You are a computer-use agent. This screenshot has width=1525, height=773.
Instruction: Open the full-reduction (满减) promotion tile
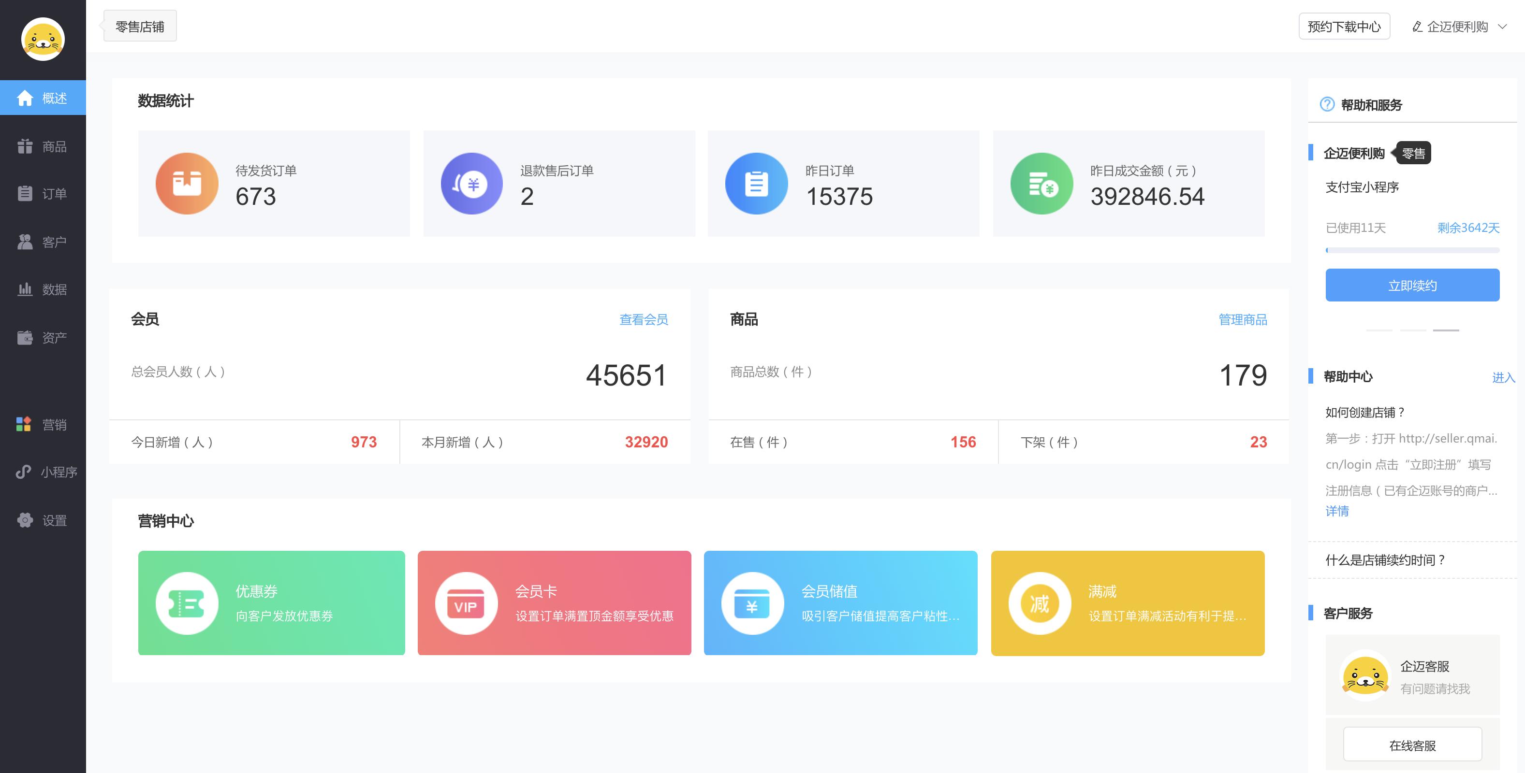(1127, 602)
